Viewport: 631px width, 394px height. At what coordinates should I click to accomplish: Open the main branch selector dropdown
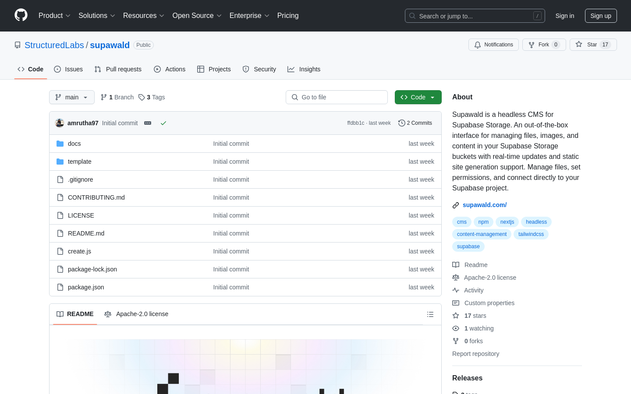coord(72,97)
